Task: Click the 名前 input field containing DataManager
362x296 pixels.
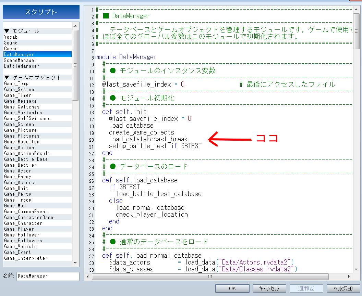Action: [x=48, y=276]
